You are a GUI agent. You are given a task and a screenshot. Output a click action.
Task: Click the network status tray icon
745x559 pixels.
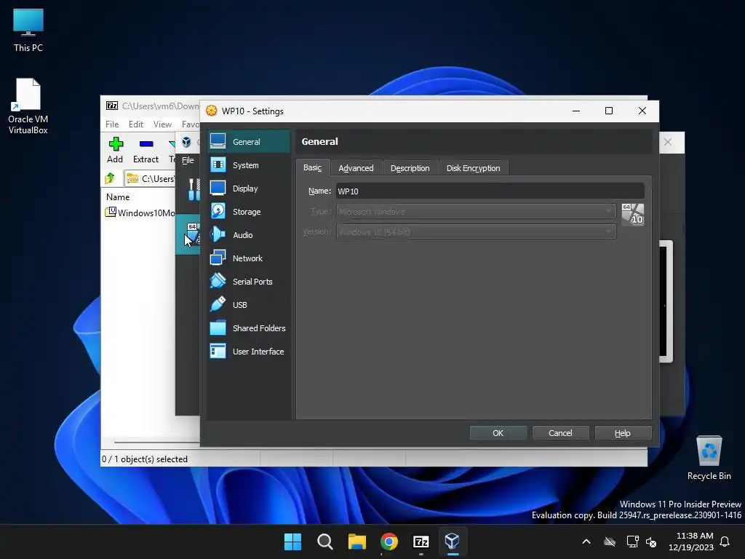632,542
